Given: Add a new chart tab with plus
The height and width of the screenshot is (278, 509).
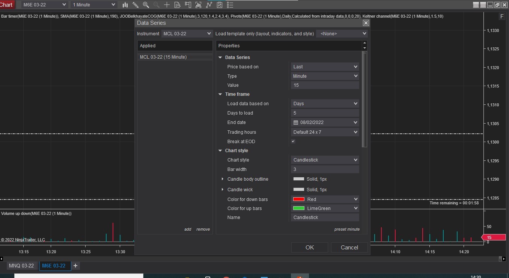Looking at the screenshot, I should click(x=75, y=266).
